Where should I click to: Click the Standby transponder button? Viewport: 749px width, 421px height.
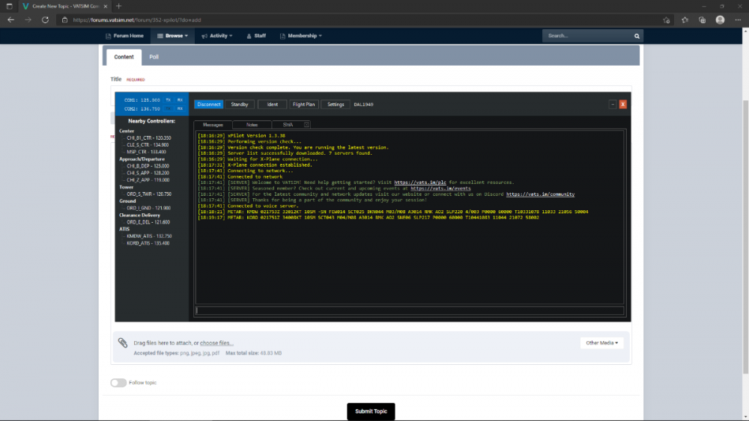coord(240,105)
